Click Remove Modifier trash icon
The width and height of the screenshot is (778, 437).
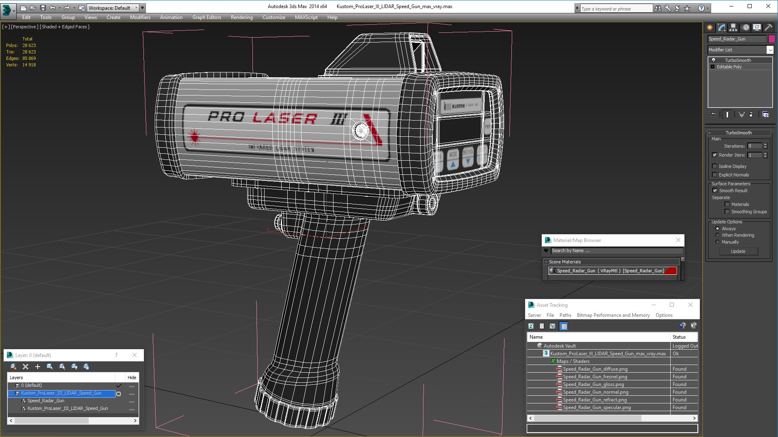tap(751, 115)
